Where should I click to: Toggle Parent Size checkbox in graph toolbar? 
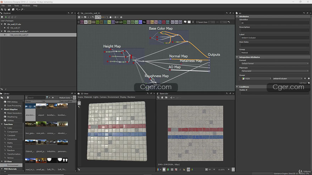pyautogui.click(x=197, y=22)
